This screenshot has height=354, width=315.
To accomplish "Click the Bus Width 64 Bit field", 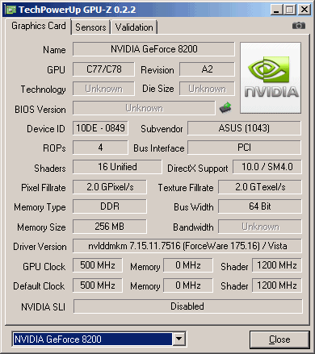I will (260, 206).
